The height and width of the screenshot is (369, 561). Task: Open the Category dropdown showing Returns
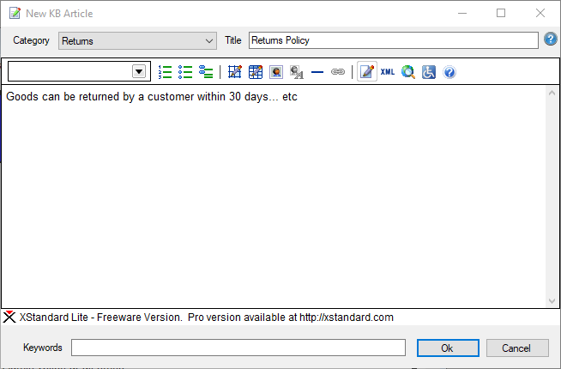pos(137,40)
